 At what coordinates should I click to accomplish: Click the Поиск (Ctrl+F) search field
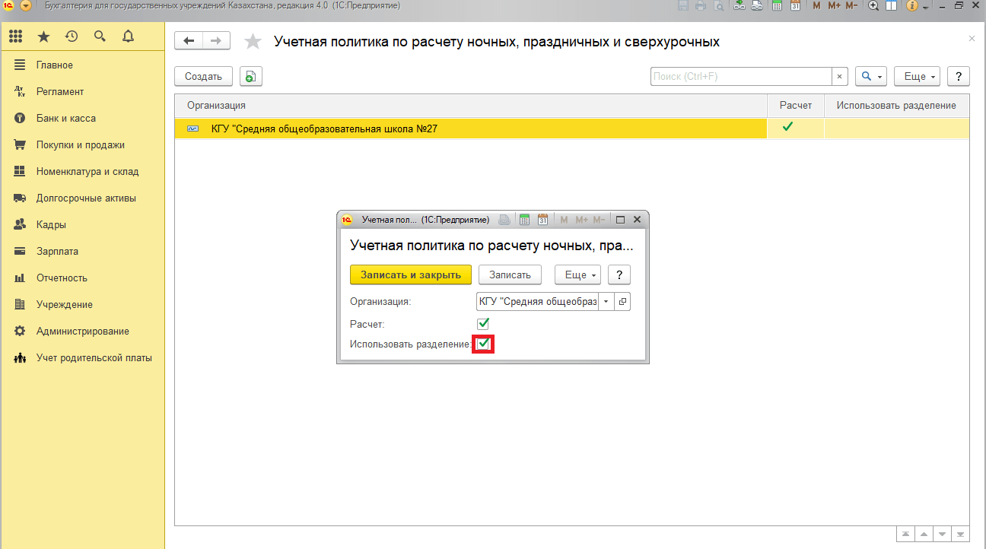pos(740,76)
